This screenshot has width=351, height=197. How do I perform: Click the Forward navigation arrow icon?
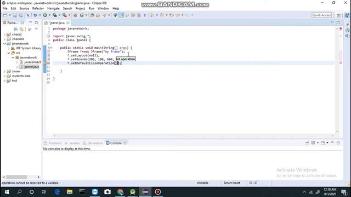tap(188, 15)
